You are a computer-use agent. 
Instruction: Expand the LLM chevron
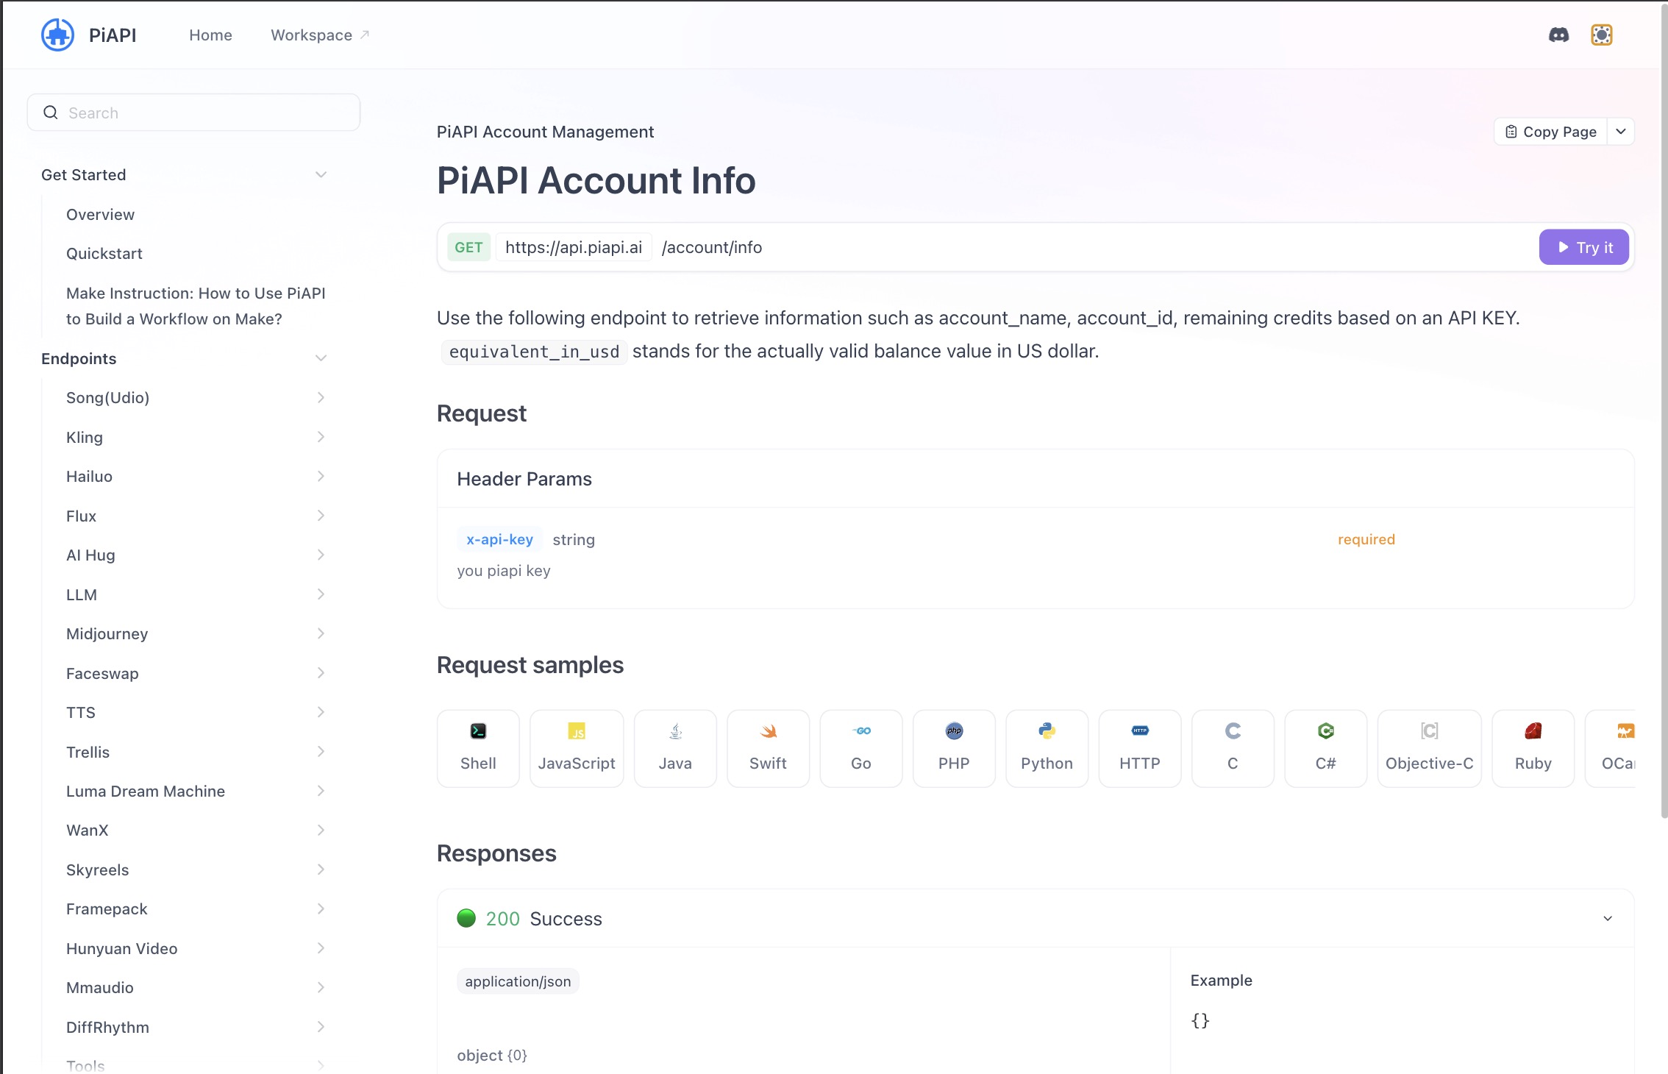coord(321,594)
